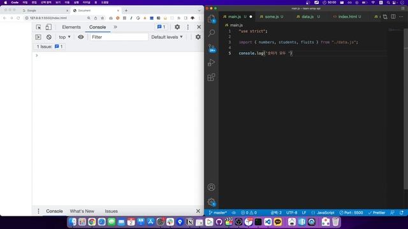The image size is (408, 229).
Task: Open VS Code notifications bell
Action: (402, 212)
